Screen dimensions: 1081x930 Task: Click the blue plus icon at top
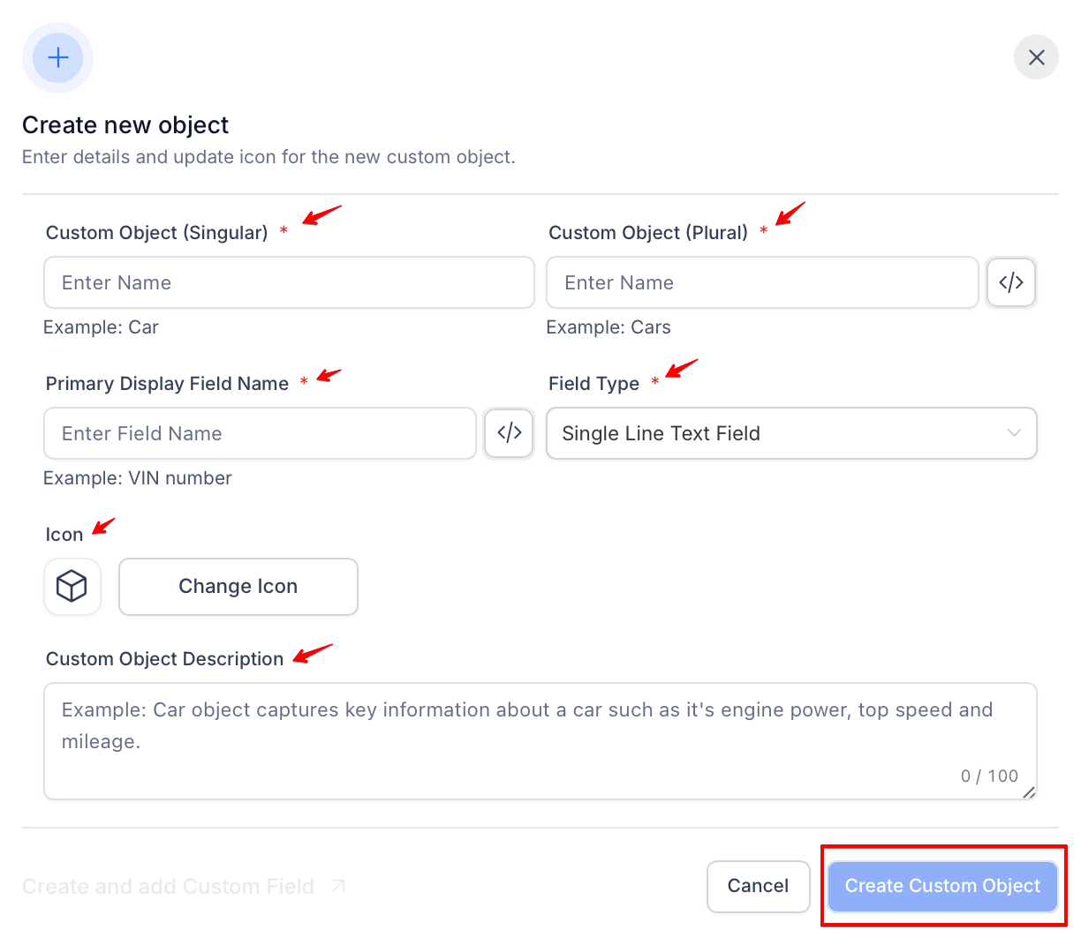tap(58, 58)
